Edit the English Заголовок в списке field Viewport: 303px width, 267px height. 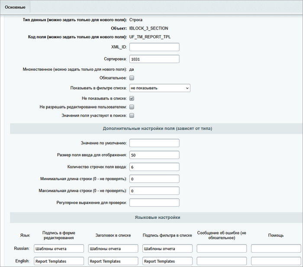pyautogui.click(x=113, y=261)
